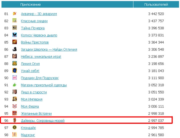Open the Лицо в старости link
180x138 pixels.
(x=34, y=92)
